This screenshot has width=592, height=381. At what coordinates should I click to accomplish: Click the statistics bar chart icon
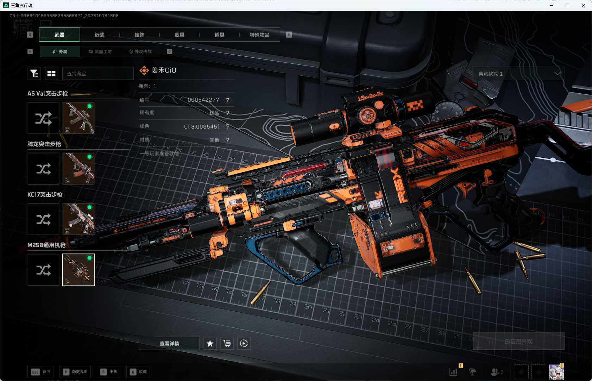point(453,372)
